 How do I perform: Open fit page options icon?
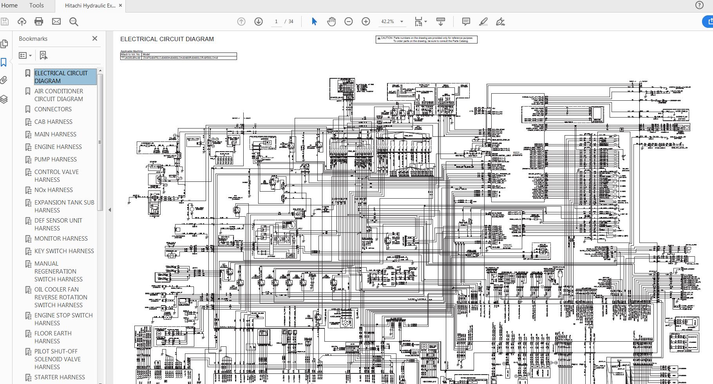click(x=421, y=22)
